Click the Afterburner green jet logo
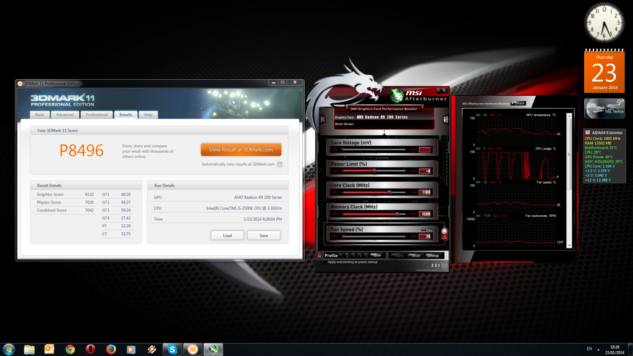The height and width of the screenshot is (356, 633). coord(396,96)
